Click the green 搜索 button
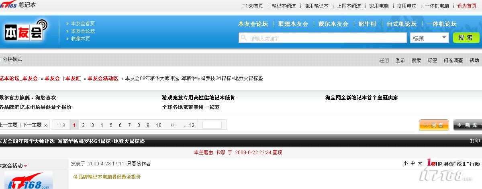The height and width of the screenshot is (189, 482). tap(466, 38)
